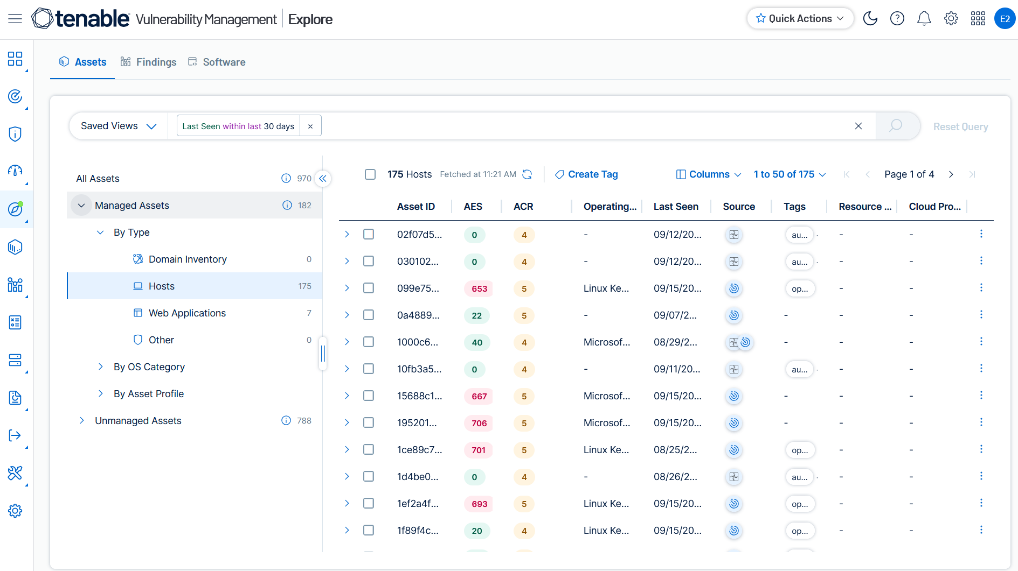Image resolution: width=1018 pixels, height=571 pixels.
Task: Open row actions menu for asset 099e75
Action: [981, 288]
